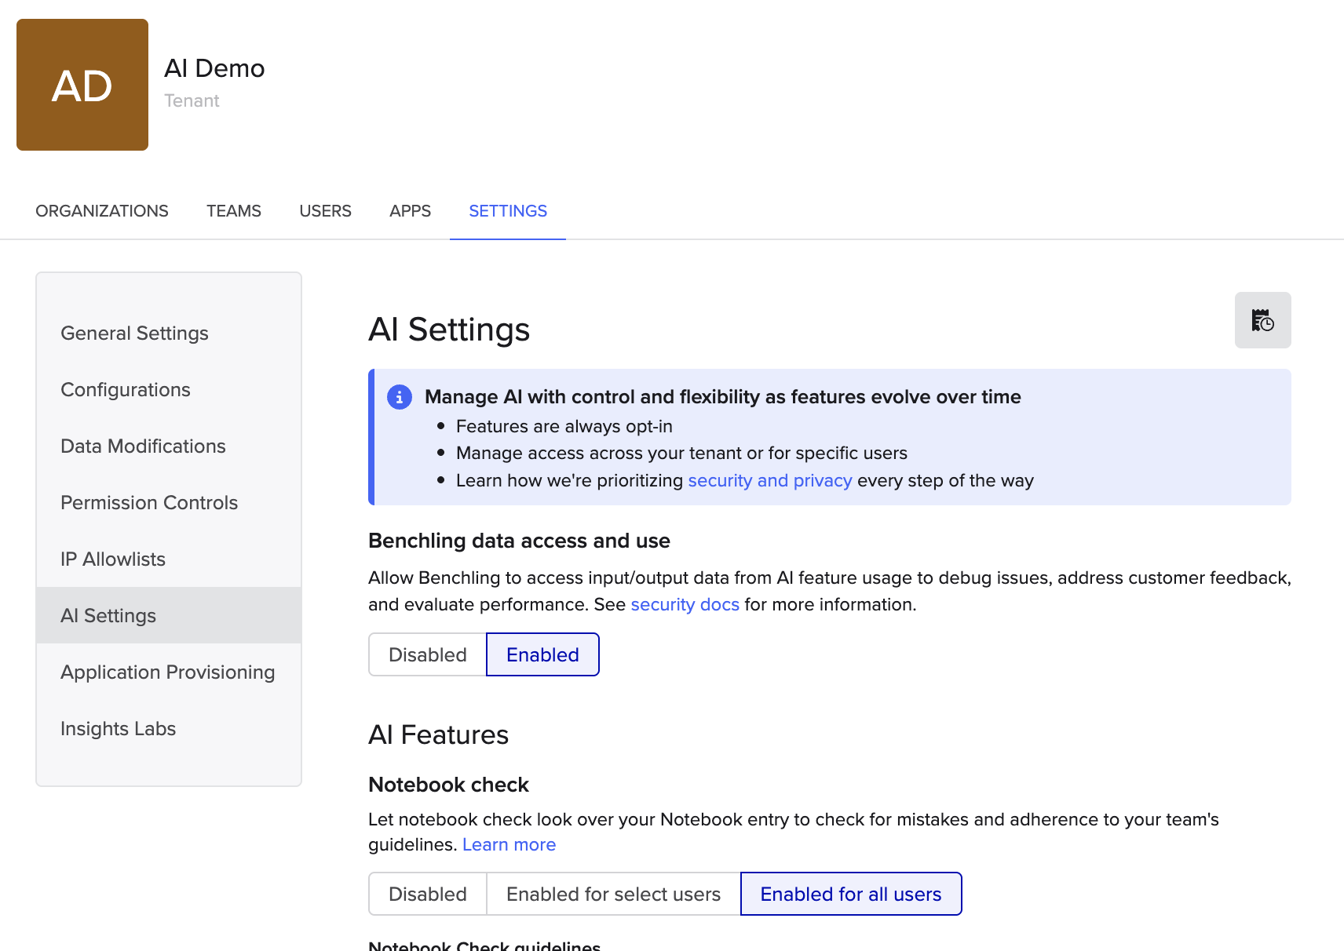Open General Settings in the sidebar
The height and width of the screenshot is (951, 1344).
pos(134,333)
